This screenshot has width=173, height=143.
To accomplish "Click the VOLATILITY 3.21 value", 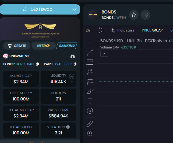I will coord(58,133).
